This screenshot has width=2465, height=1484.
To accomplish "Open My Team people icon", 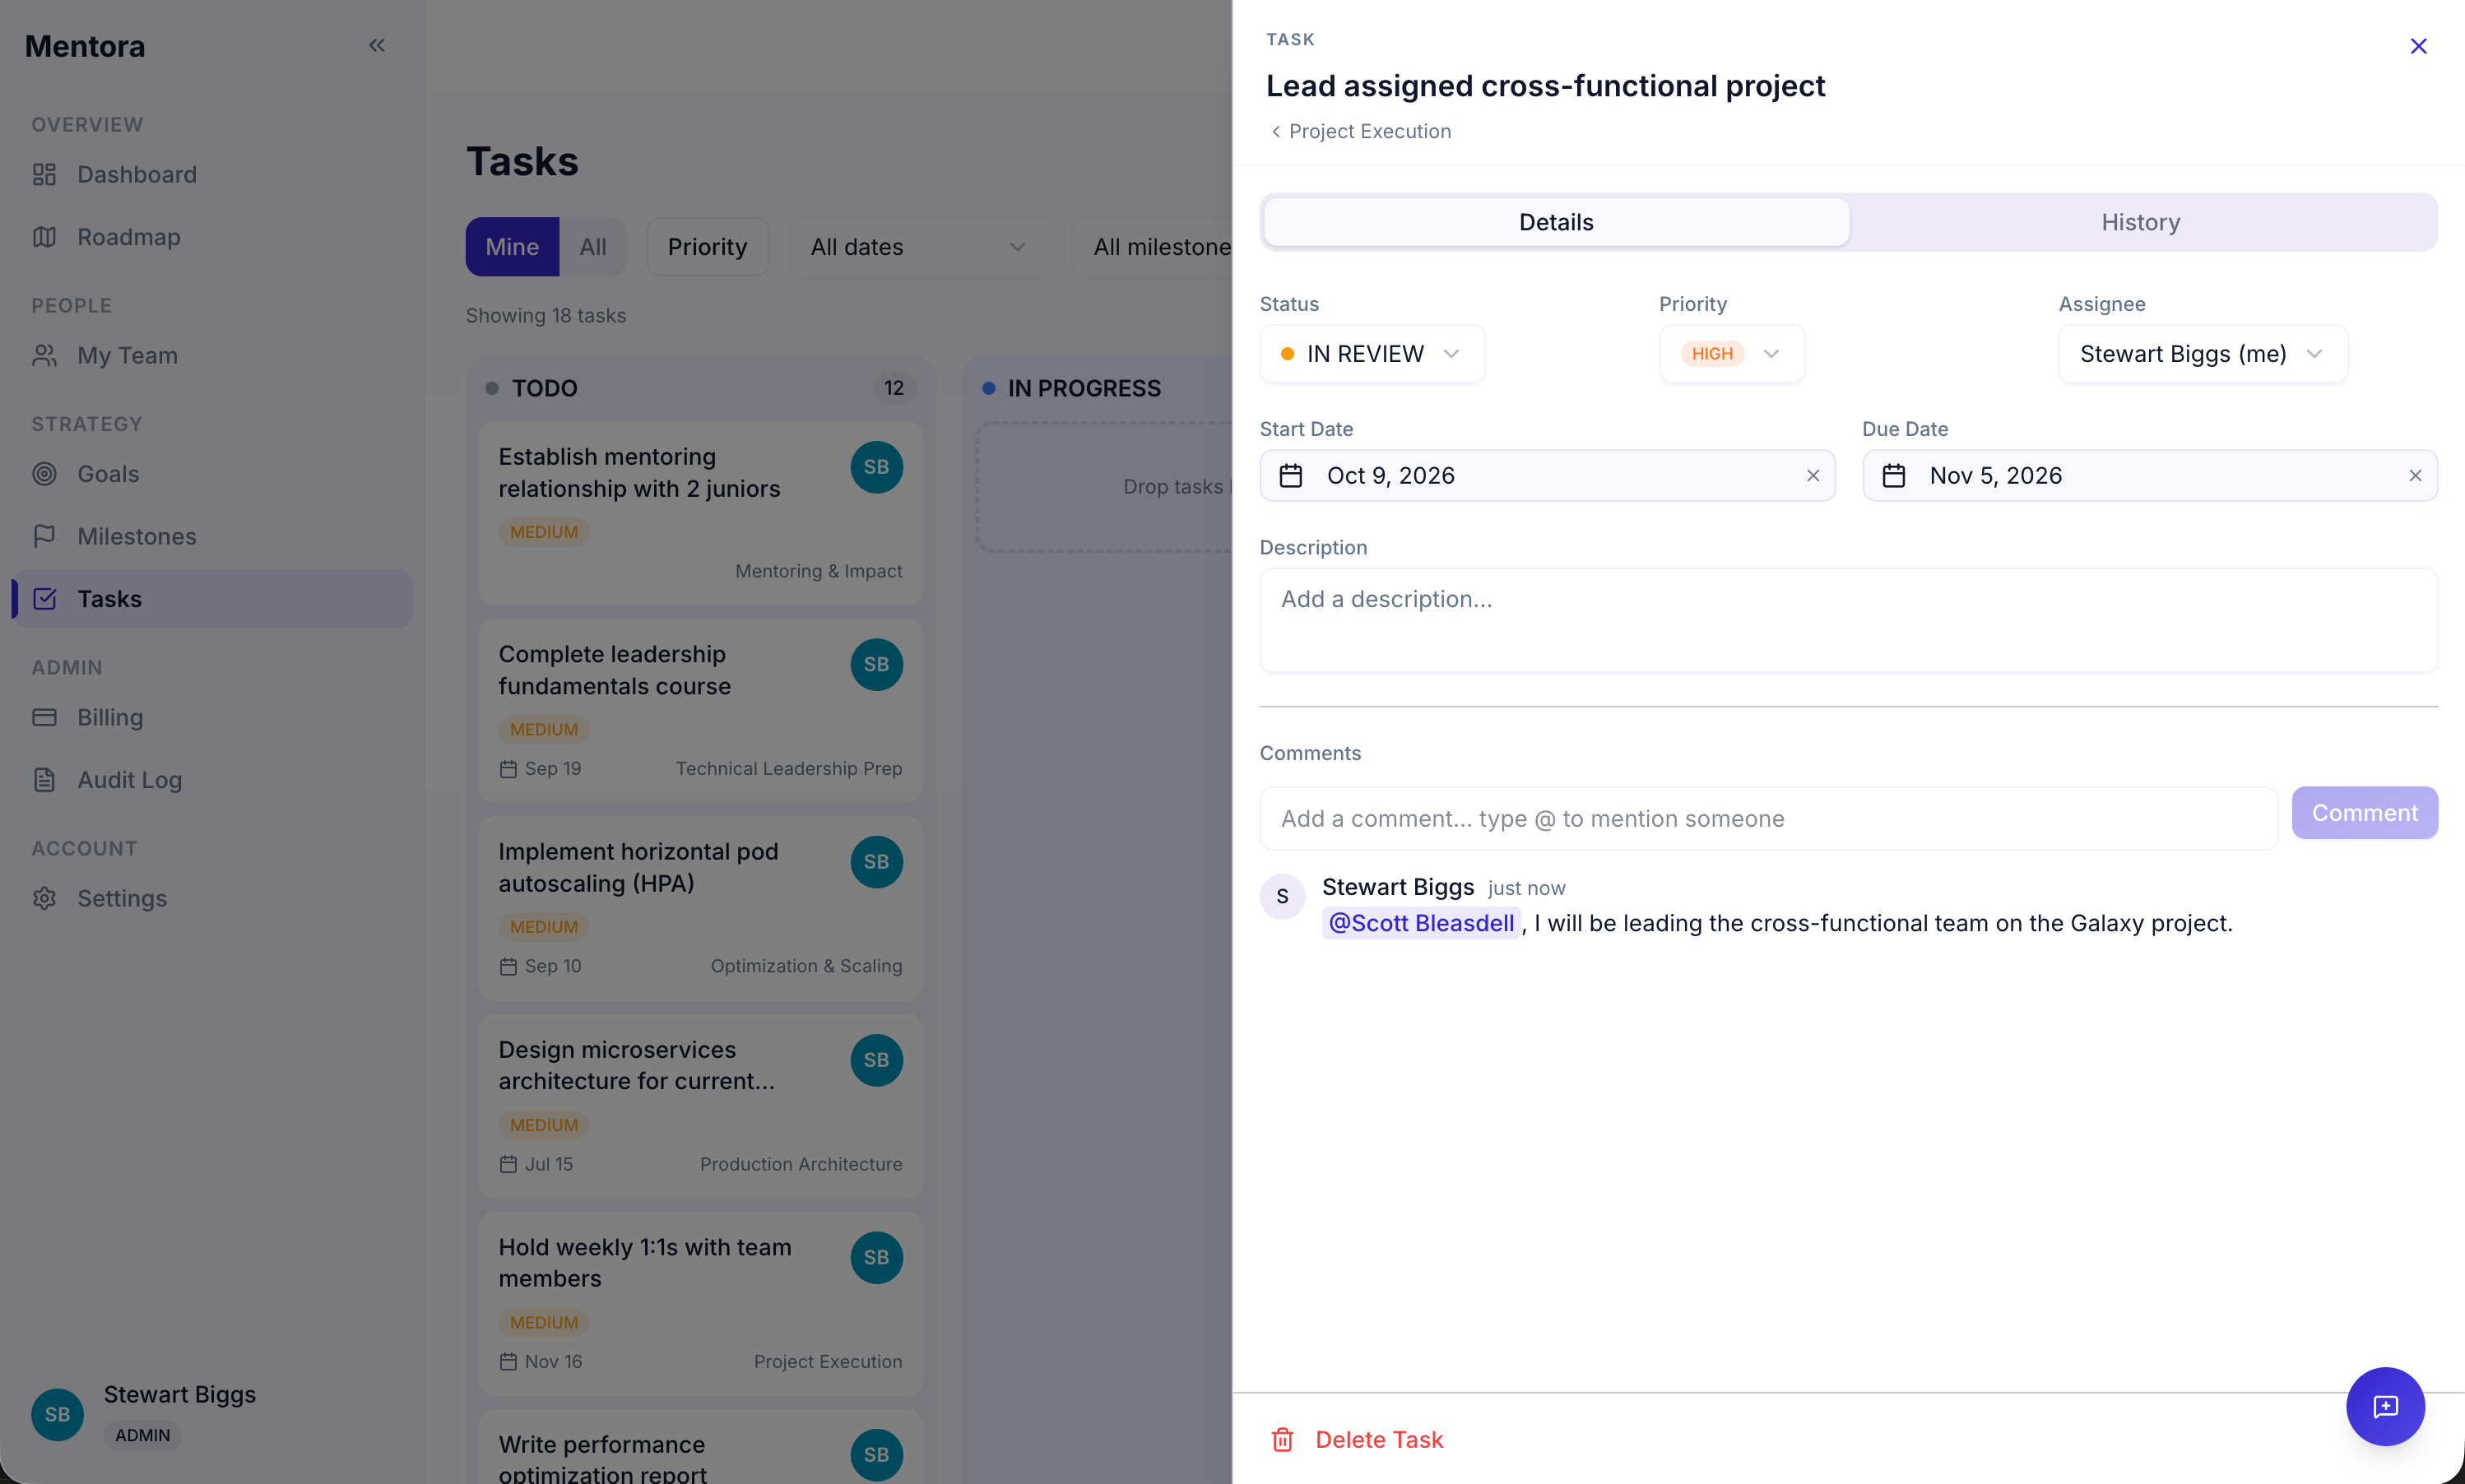I will pyautogui.click(x=44, y=355).
